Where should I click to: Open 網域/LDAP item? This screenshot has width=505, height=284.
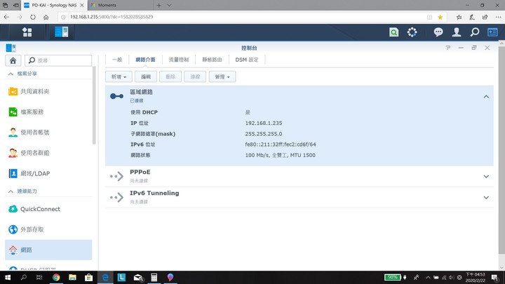pos(48,174)
